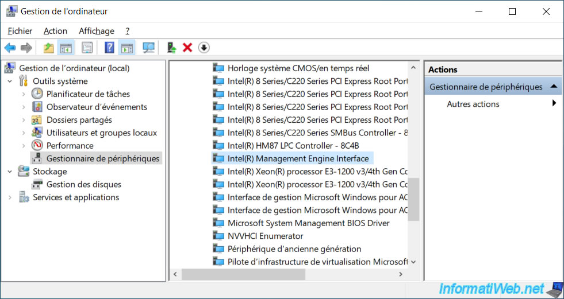
Task: Click the down-arrow Disable device icon
Action: (x=204, y=48)
